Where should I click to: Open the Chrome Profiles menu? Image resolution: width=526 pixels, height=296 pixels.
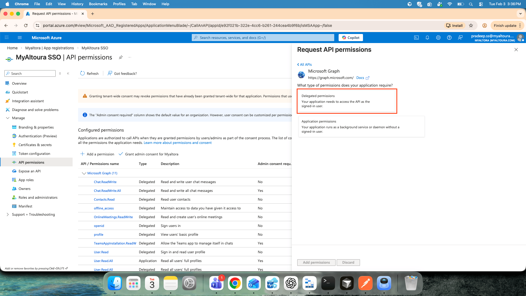pos(119,4)
